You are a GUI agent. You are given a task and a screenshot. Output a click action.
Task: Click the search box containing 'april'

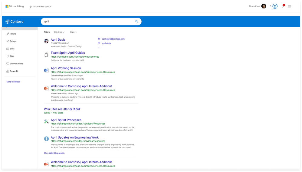tap(91, 22)
